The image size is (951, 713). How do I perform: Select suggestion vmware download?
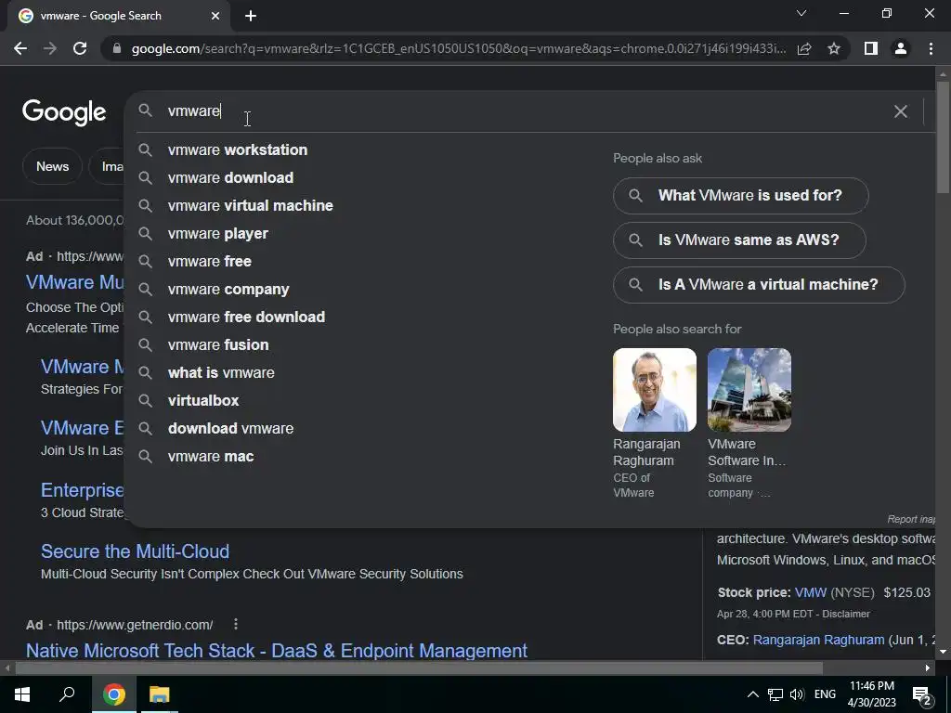(x=230, y=177)
